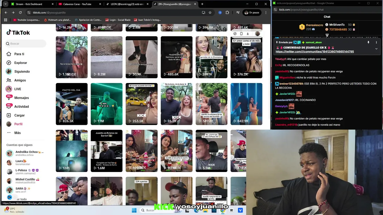This screenshot has width=383, height=215.
Task: Open Chrome media controls icon
Action: (238, 13)
